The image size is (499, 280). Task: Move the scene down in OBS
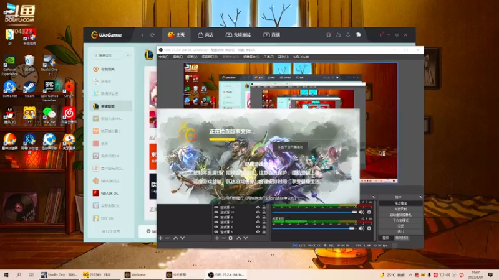(182, 238)
